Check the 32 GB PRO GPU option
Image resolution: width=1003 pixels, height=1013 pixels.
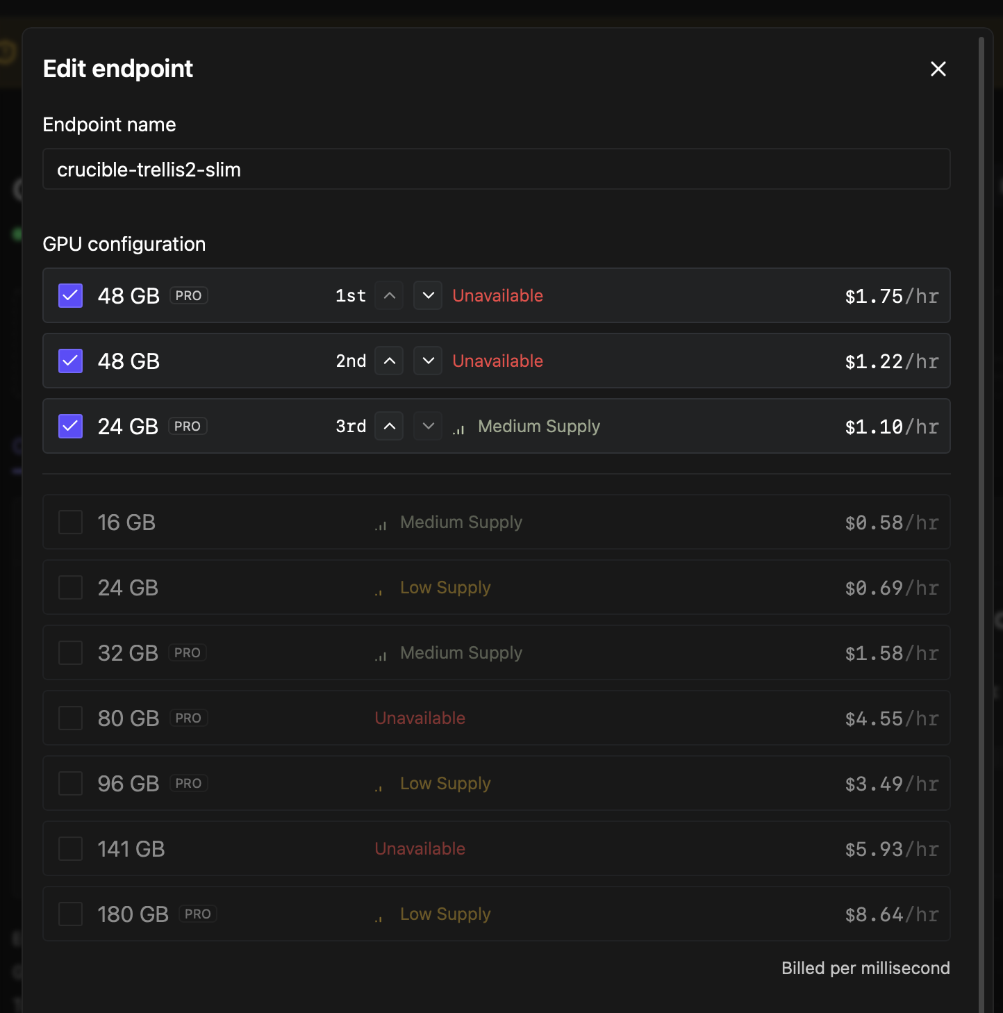click(70, 652)
